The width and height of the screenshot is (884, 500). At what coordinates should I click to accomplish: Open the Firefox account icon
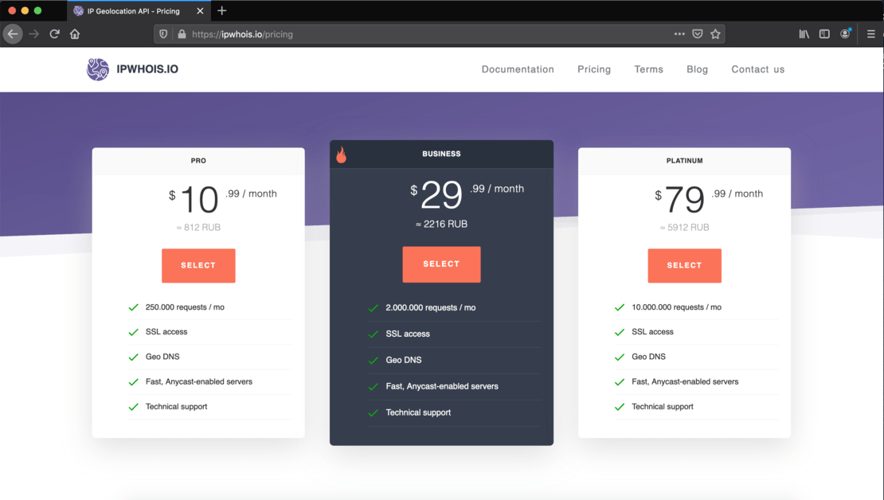click(845, 33)
